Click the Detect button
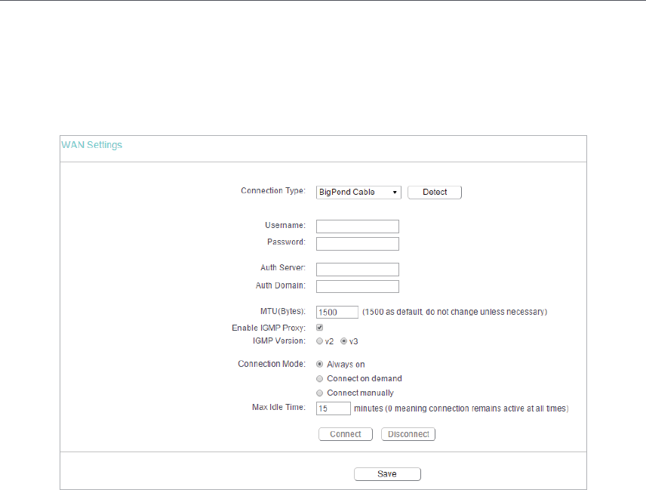 coord(435,193)
